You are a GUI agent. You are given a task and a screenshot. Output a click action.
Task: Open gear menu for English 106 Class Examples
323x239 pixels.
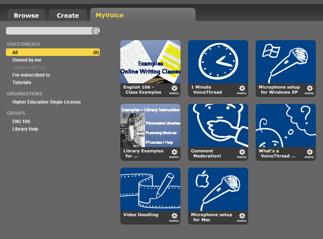tap(174, 90)
